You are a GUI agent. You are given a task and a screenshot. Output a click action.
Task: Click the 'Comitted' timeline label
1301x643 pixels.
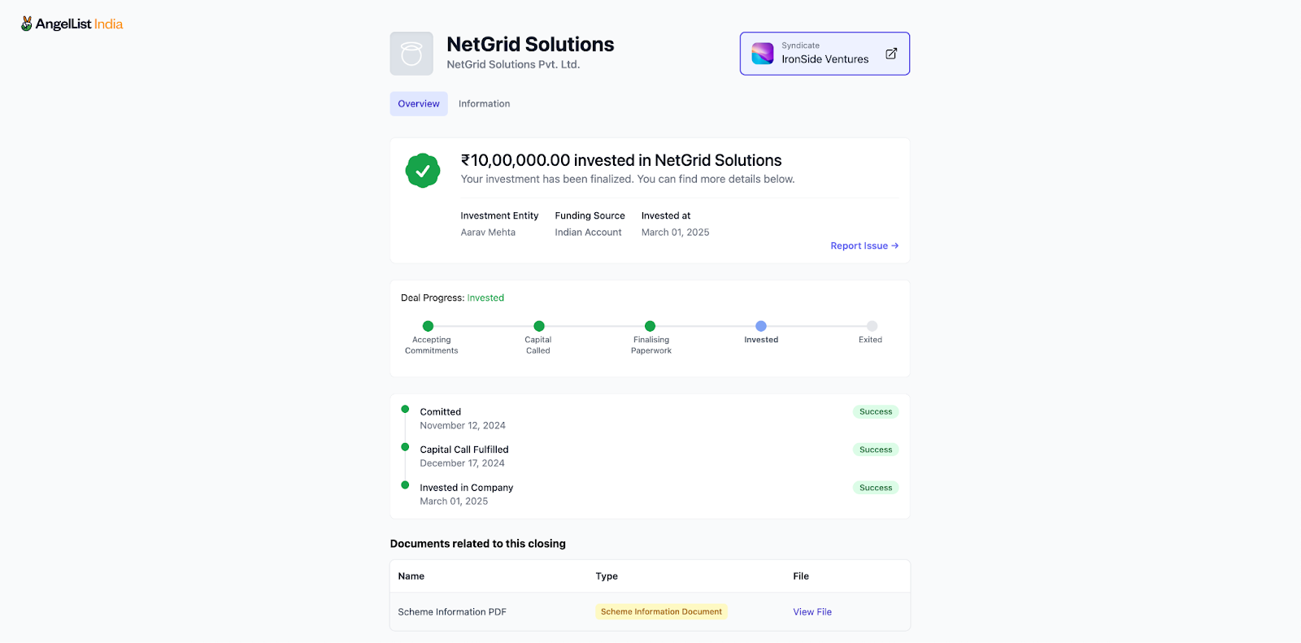(440, 412)
